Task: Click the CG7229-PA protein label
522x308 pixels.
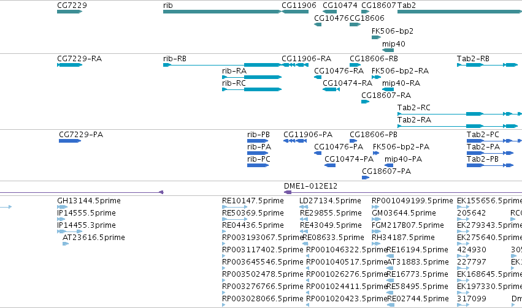Action: click(81, 135)
